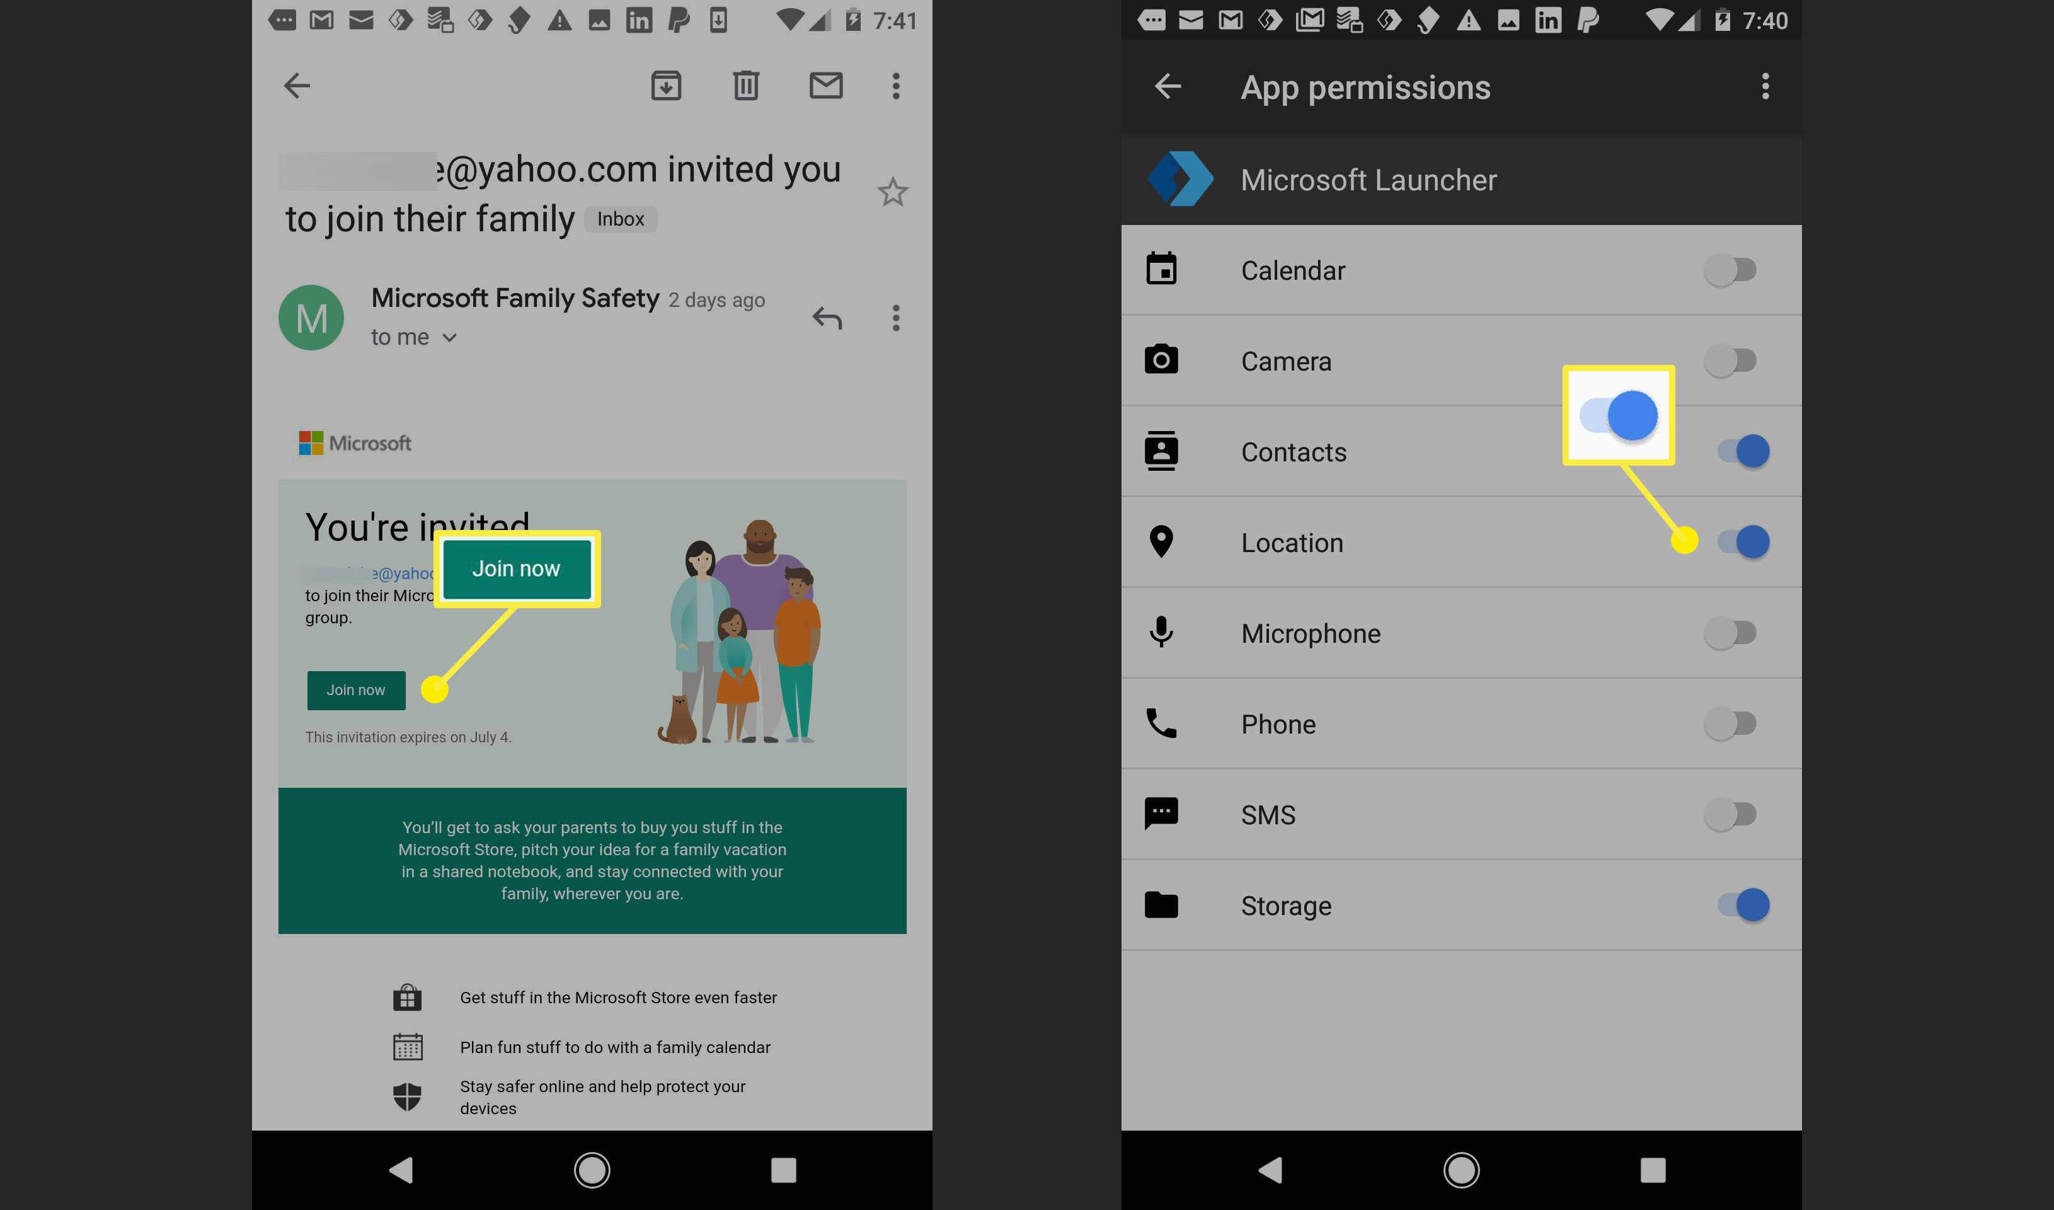Screen dimensions: 2054x1210
Task: Click the Calendar permission icon
Action: pos(1160,269)
